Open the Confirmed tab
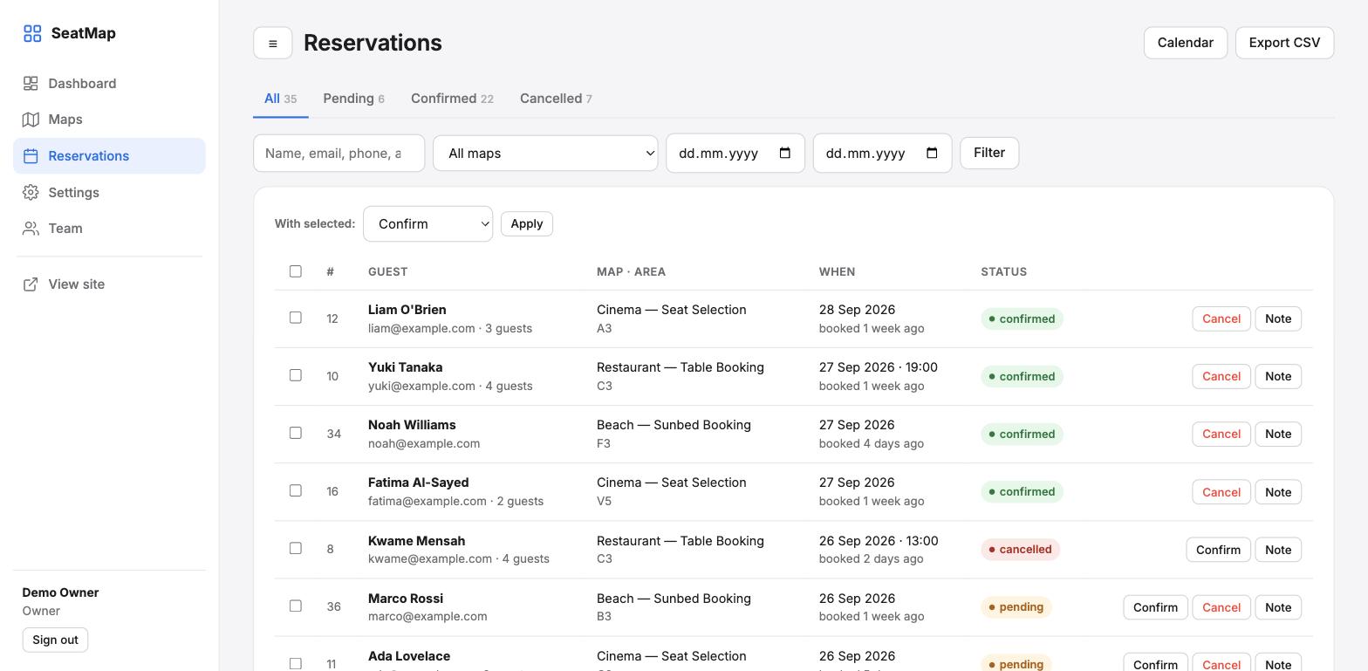Viewport: 1368px width, 671px height. coord(452,99)
